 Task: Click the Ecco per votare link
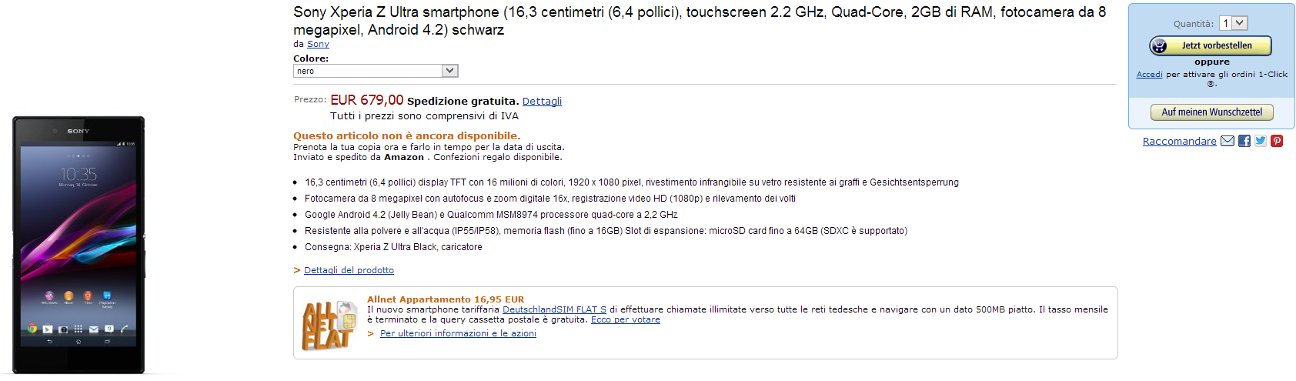(626, 319)
